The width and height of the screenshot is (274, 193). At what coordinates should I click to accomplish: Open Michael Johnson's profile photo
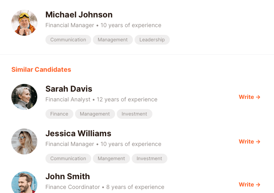pyautogui.click(x=24, y=23)
